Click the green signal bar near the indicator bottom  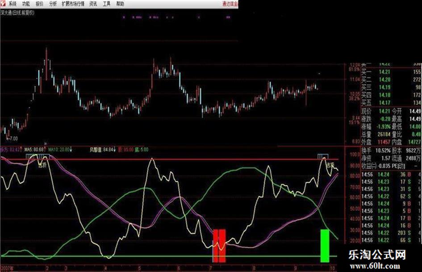point(325,246)
